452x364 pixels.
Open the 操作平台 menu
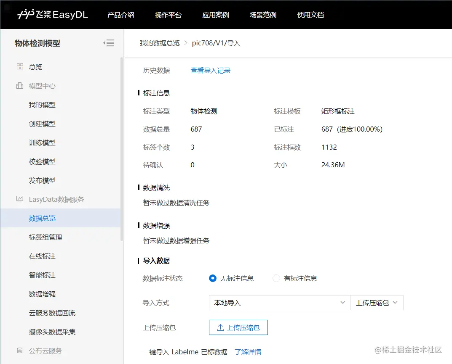coord(168,15)
